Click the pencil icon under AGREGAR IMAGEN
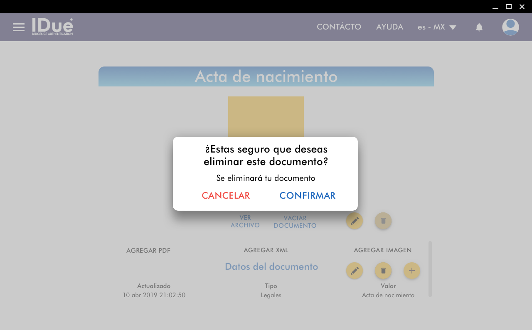Image resolution: width=532 pixels, height=330 pixels. tap(354, 271)
